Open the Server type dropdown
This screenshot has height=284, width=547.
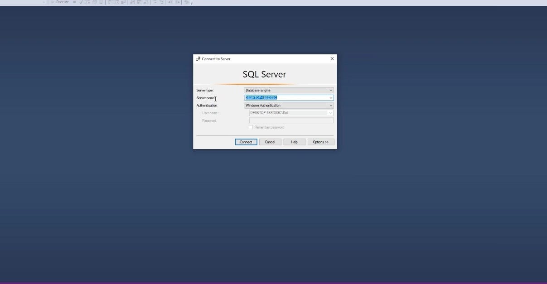[x=331, y=90]
